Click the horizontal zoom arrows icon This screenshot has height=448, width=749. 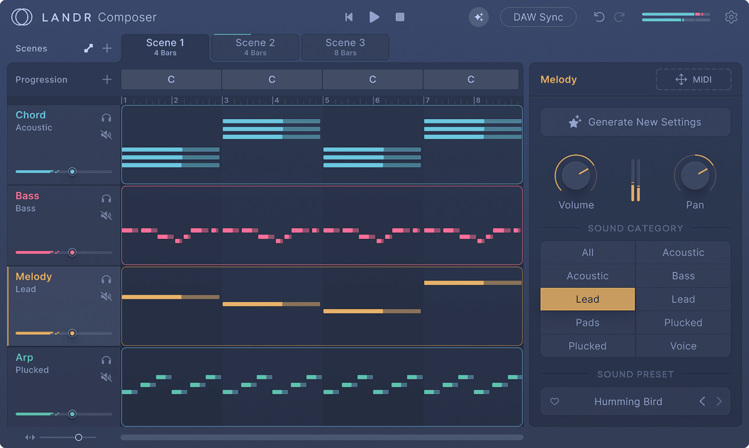pyautogui.click(x=30, y=437)
